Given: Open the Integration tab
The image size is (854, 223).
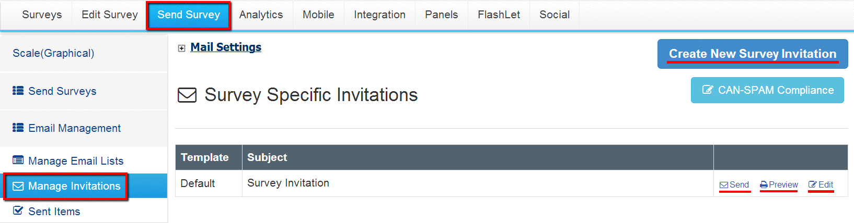Looking at the screenshot, I should (379, 15).
